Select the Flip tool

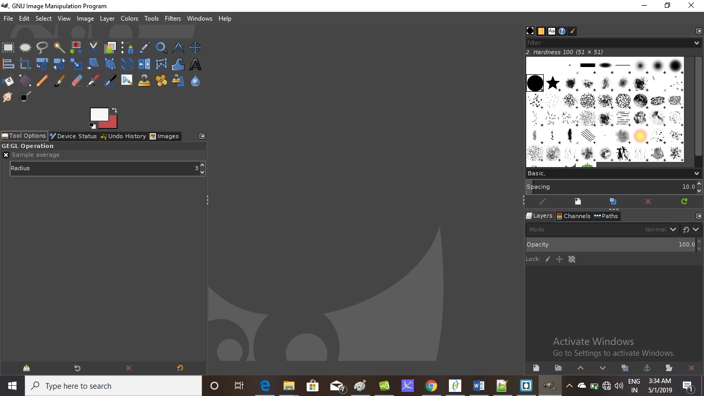click(x=144, y=64)
